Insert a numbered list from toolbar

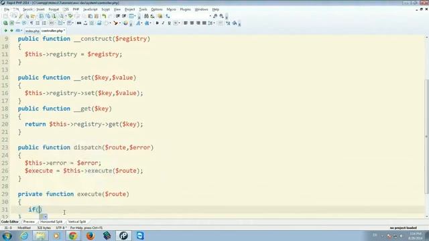click(x=44, y=23)
